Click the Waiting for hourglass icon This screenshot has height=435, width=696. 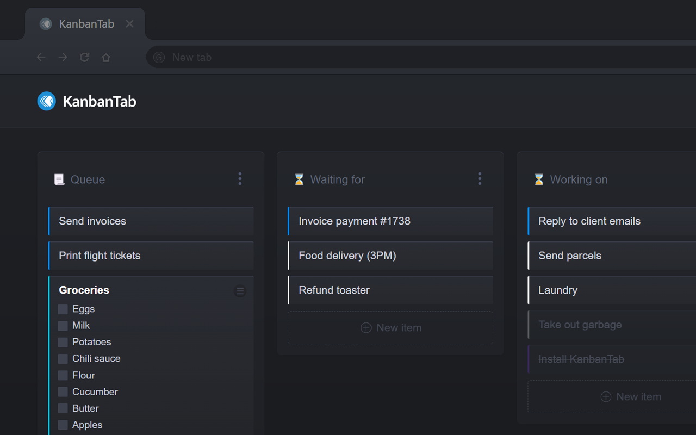[299, 179]
